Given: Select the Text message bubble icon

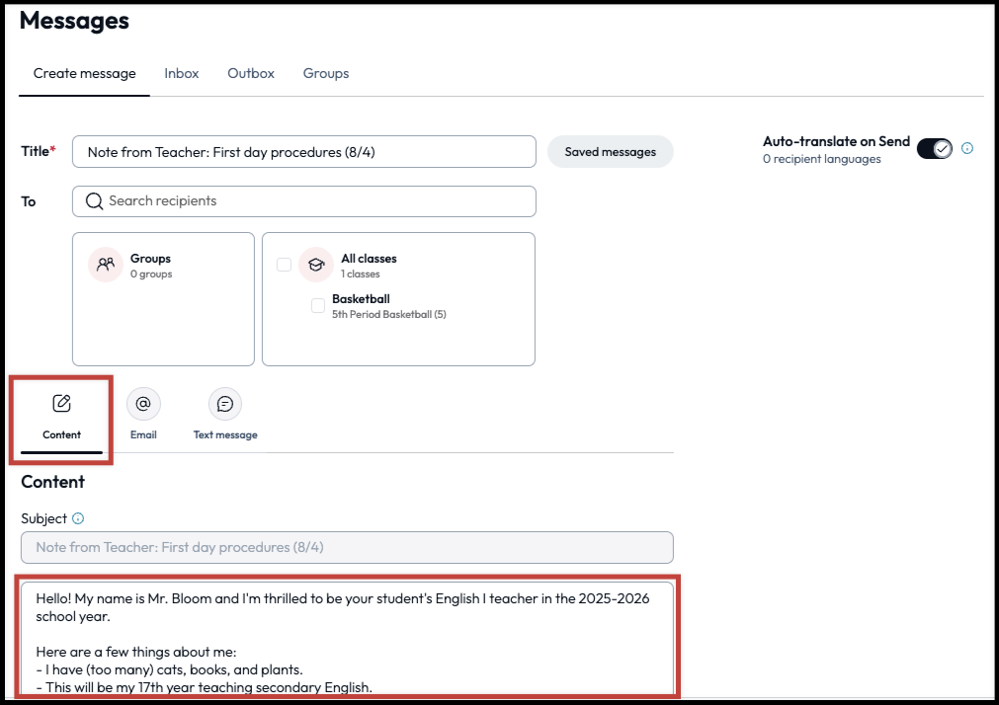Looking at the screenshot, I should coord(225,404).
